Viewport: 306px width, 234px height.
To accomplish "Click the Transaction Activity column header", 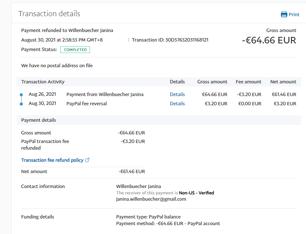I will click(43, 81).
